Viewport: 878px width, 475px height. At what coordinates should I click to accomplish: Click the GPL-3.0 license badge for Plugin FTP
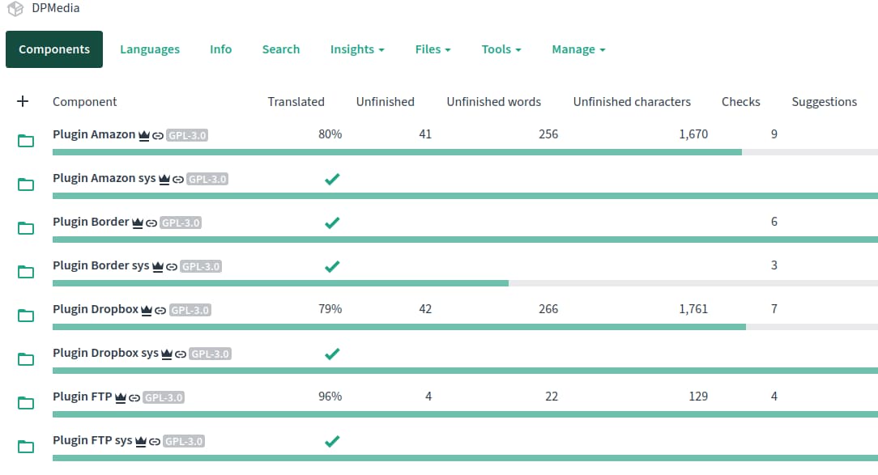pos(164,397)
